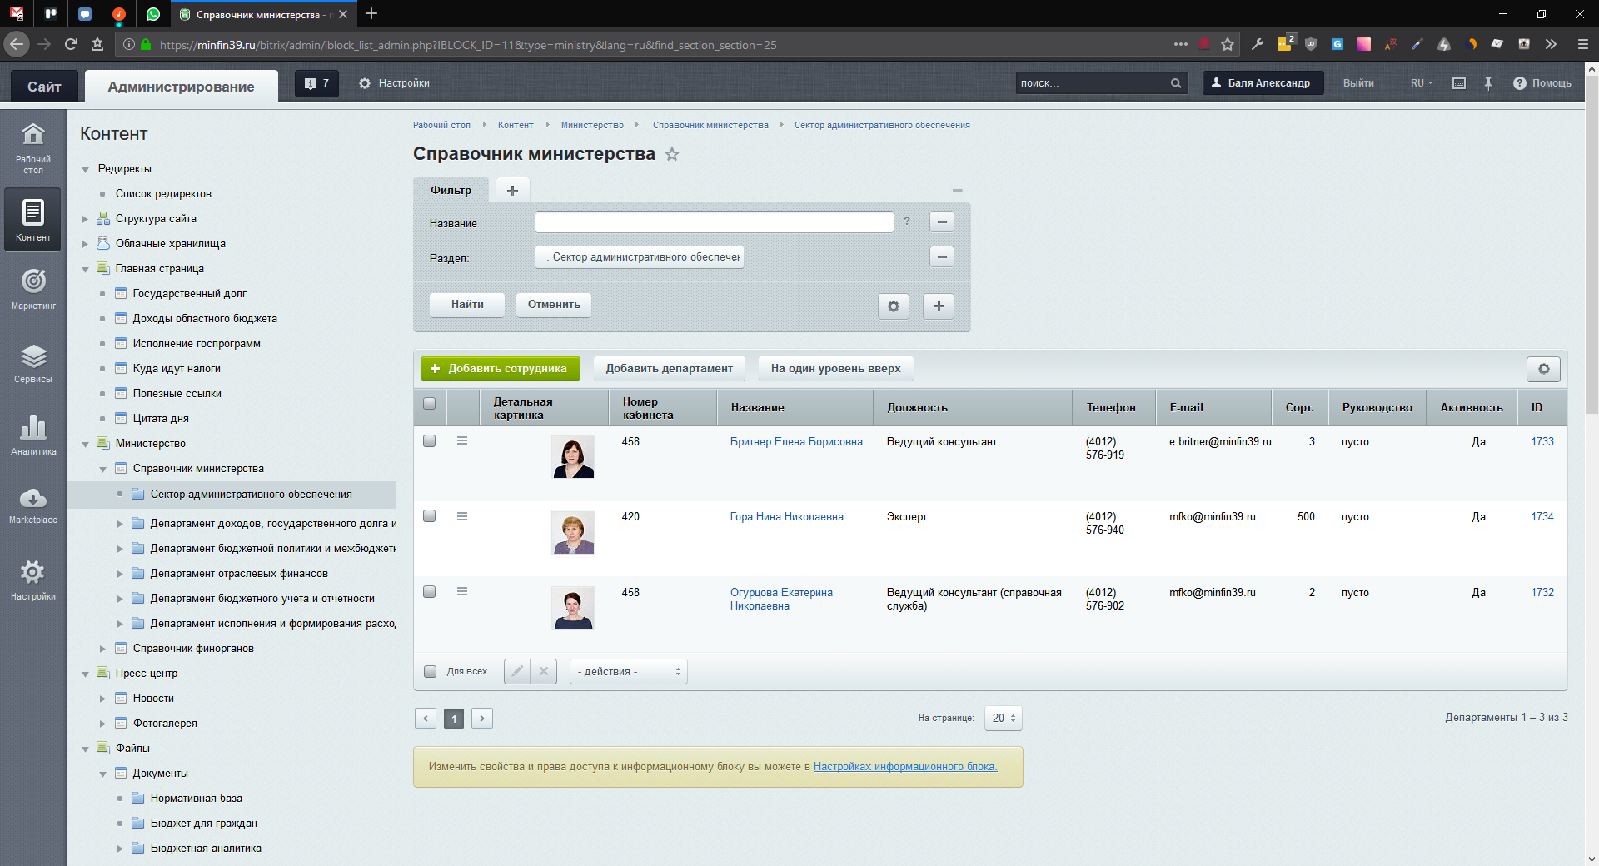Image resolution: width=1599 pixels, height=866 pixels.
Task: Open the Marketing section in sidebar
Action: [x=33, y=288]
